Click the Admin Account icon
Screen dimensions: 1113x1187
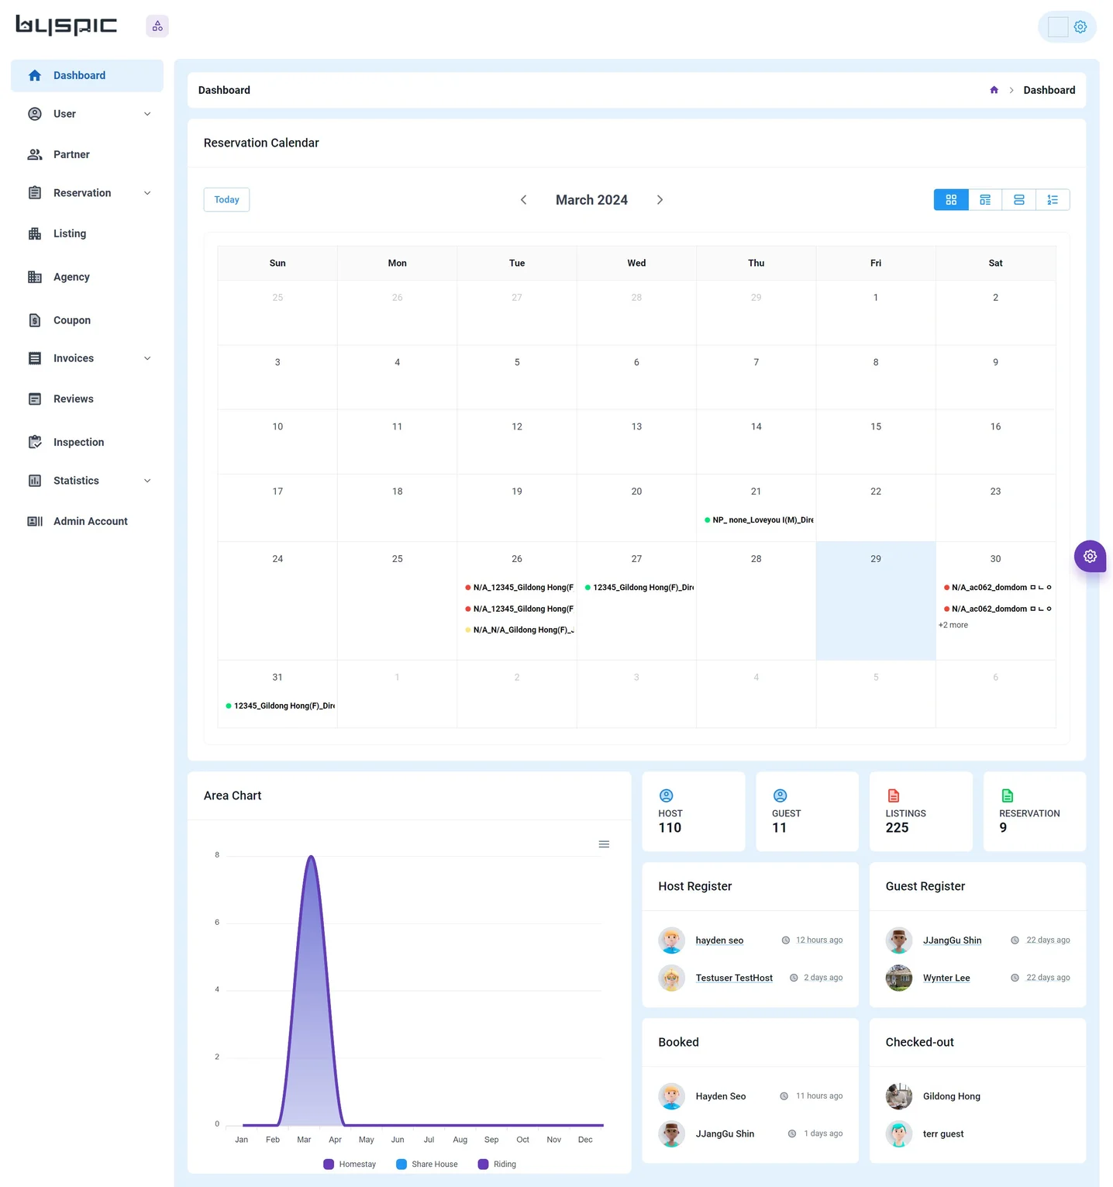[35, 521]
